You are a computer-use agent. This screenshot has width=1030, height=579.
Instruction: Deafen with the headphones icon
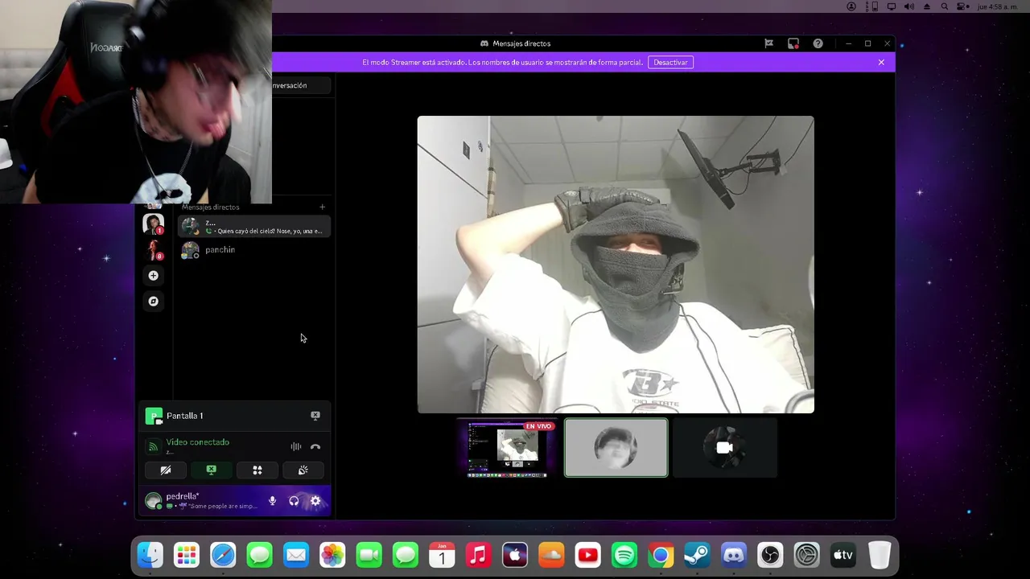tap(294, 501)
